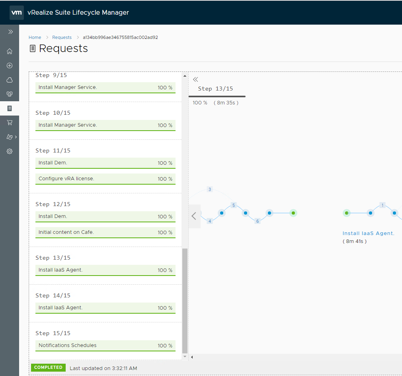Collapse the step details panel
This screenshot has height=376, width=402.
195,79
